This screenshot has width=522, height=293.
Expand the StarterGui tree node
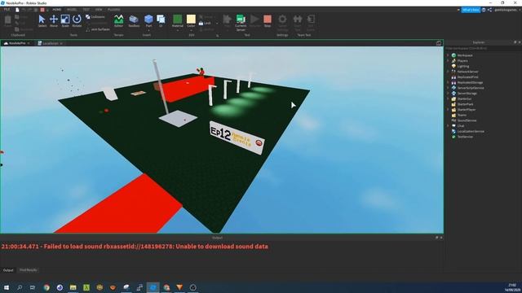448,98
